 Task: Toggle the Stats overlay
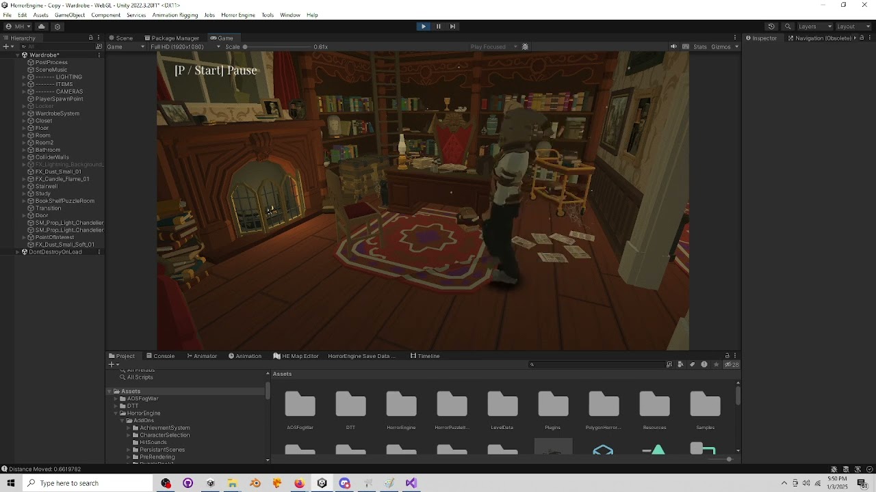(700, 46)
